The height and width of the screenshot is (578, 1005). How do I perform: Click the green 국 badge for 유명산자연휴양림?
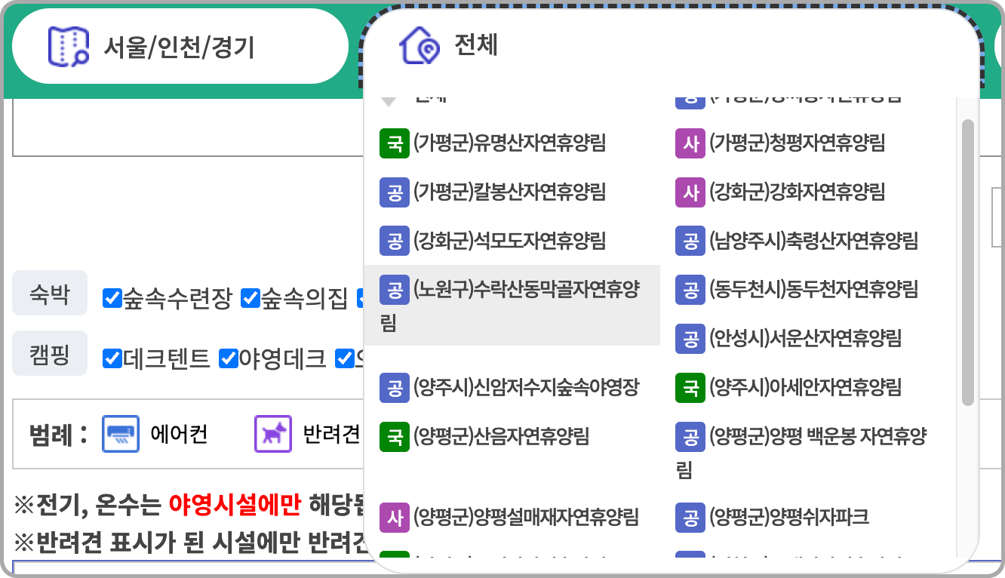coord(394,143)
